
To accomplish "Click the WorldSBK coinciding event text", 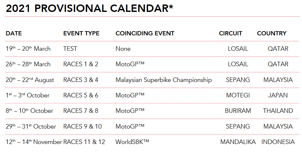I will click(x=132, y=142).
